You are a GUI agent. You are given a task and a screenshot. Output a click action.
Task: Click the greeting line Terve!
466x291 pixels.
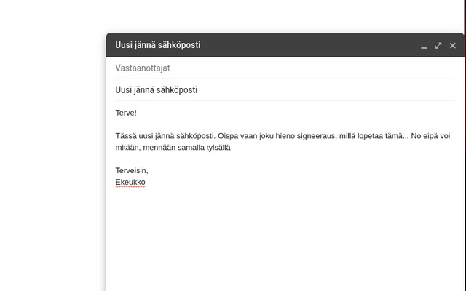(x=126, y=113)
